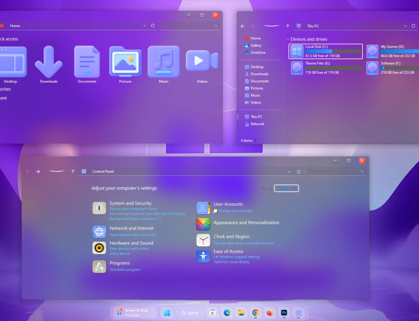Click the Appearance and Personalization icon

click(x=203, y=224)
